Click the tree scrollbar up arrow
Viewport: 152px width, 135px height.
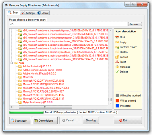coord(110,31)
